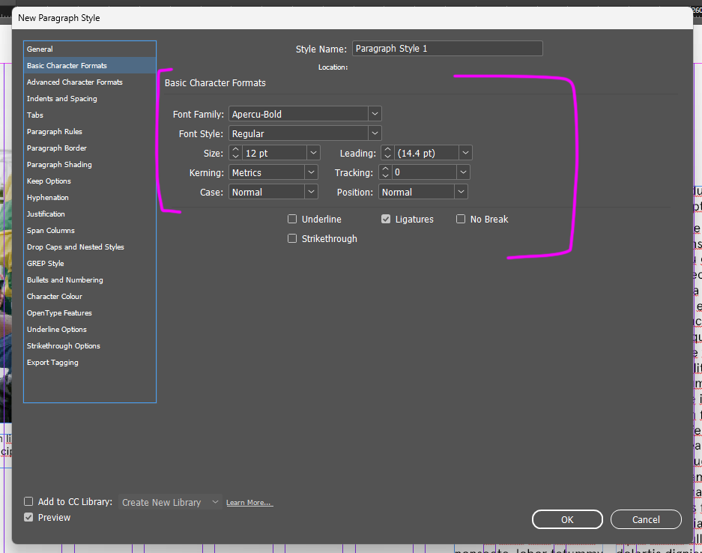This screenshot has height=553, width=702.
Task: Uncheck the Preview option
Action: pyautogui.click(x=28, y=517)
